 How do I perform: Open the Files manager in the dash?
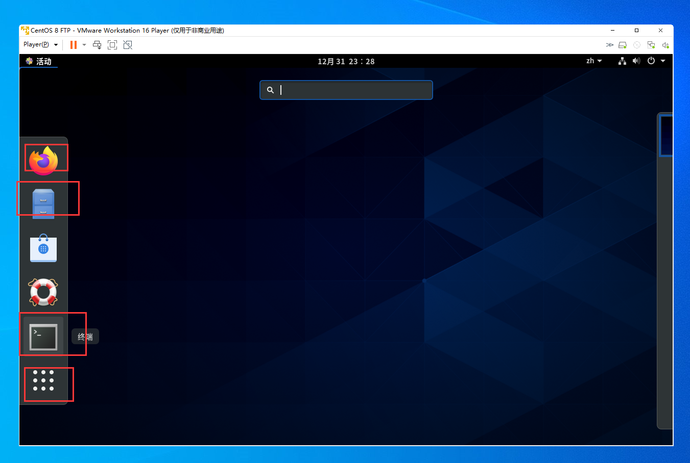pos(43,204)
